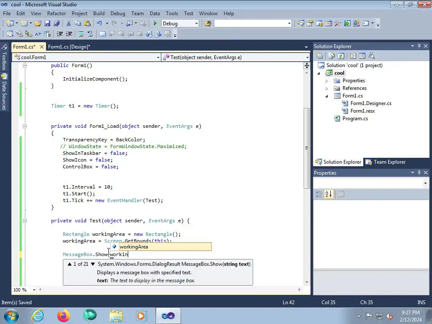
Task: Click the Add New Item toolbar icon
Action: tap(24, 24)
